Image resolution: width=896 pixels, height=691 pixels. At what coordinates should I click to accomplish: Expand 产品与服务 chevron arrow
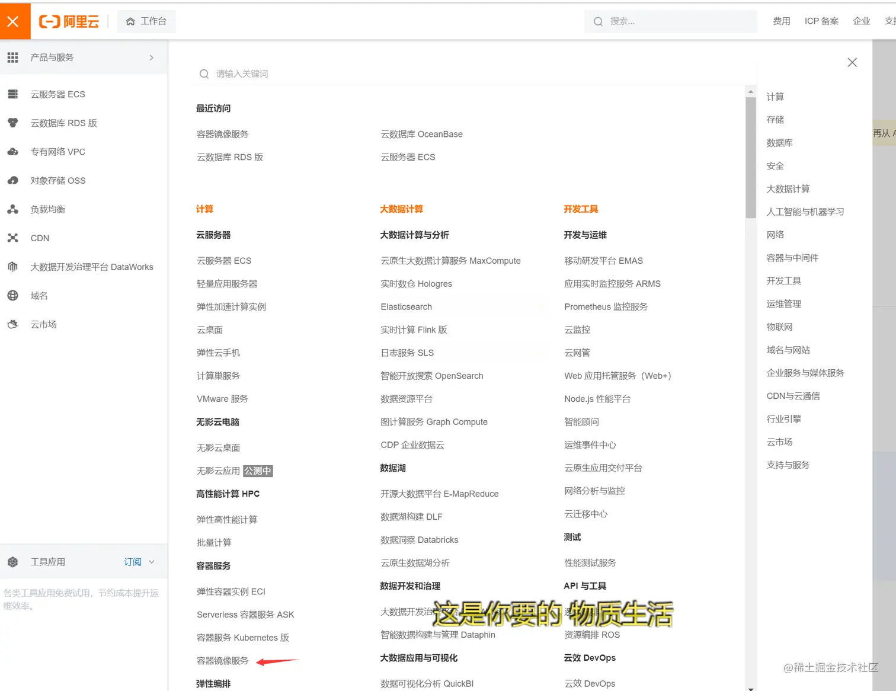[x=152, y=57]
